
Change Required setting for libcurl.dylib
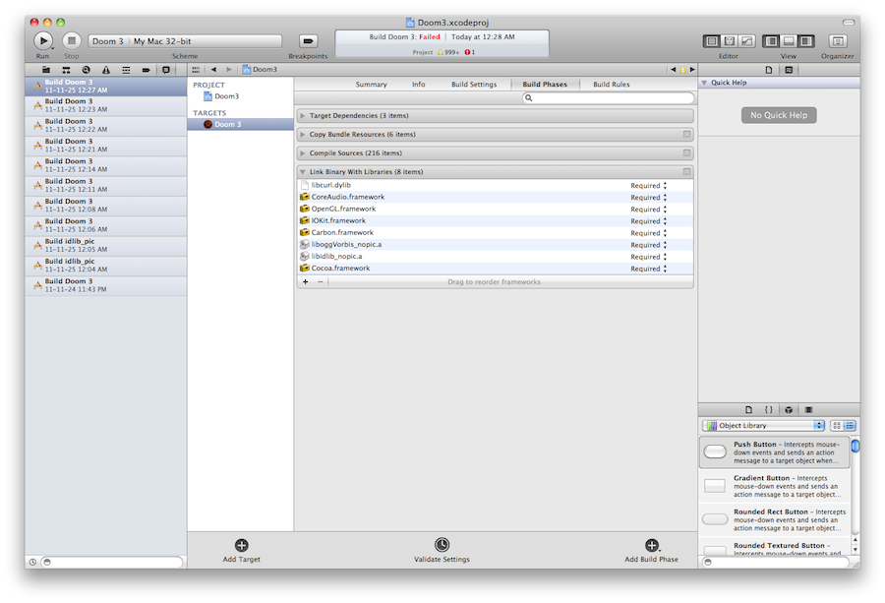649,185
